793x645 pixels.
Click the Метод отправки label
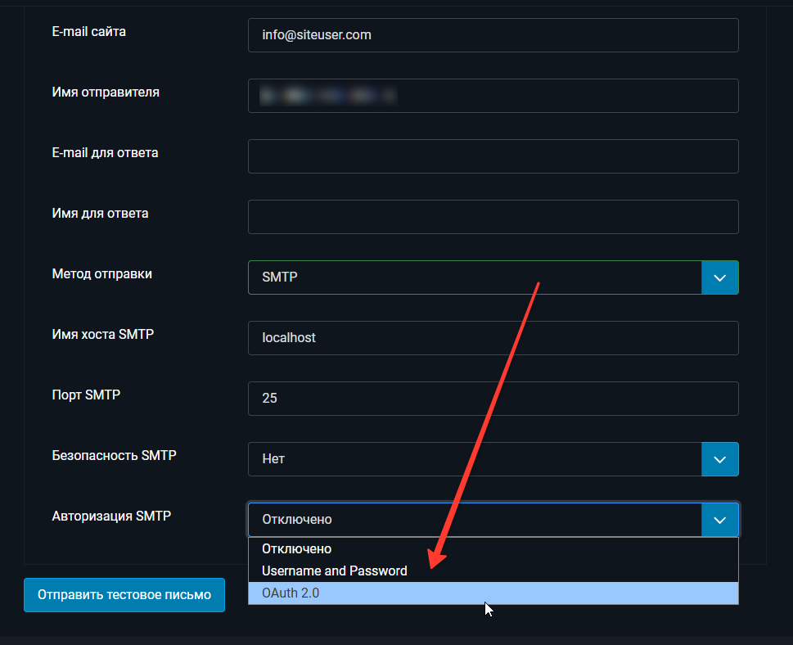101,273
